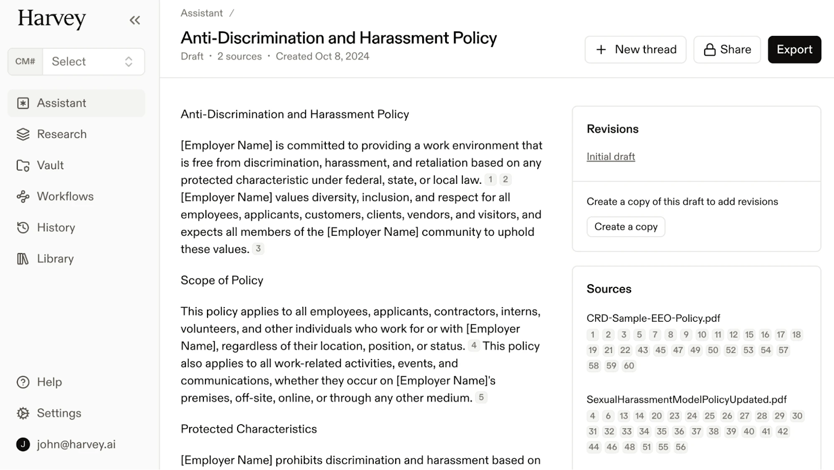
Task: Click the Help question mark icon
Action: 23,382
